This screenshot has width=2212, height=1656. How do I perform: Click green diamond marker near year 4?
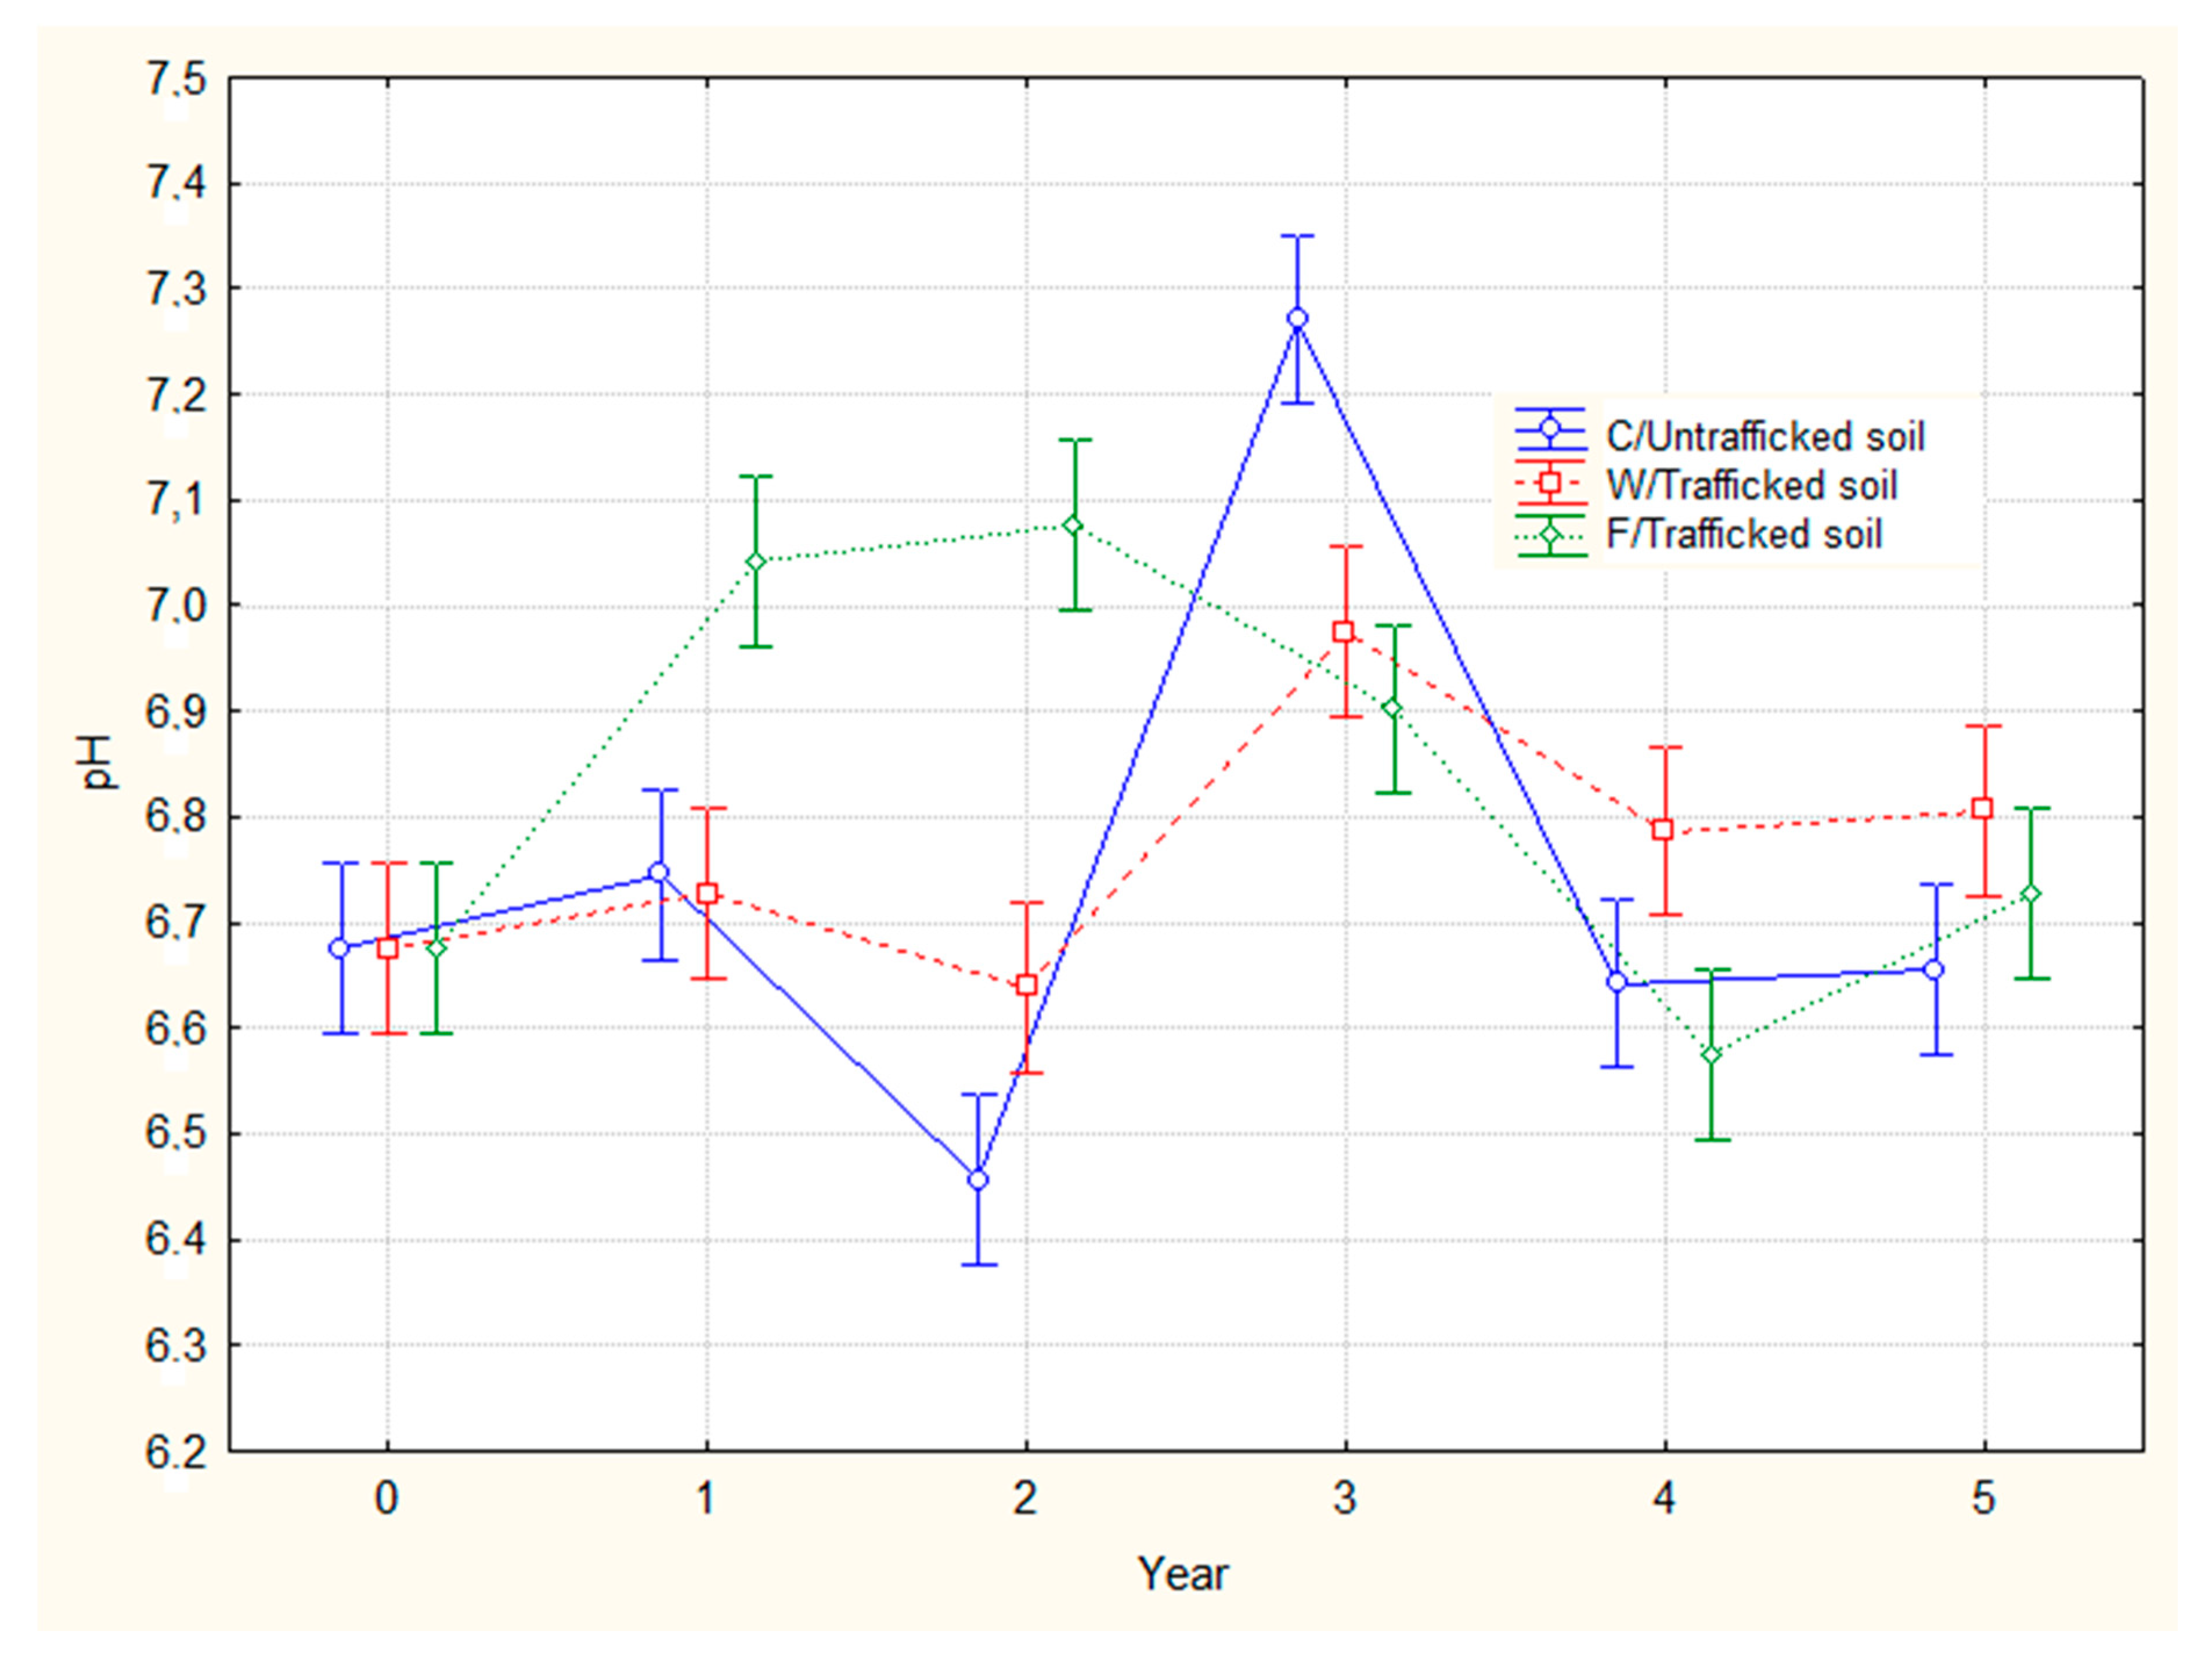tap(1711, 1054)
